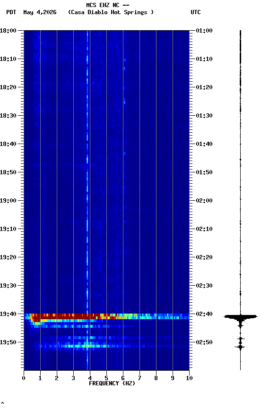Click the 18:40 PDT time label

(x=8, y=144)
